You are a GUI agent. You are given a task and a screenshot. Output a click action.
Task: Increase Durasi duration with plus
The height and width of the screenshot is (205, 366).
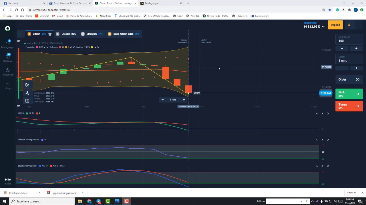coord(356,68)
